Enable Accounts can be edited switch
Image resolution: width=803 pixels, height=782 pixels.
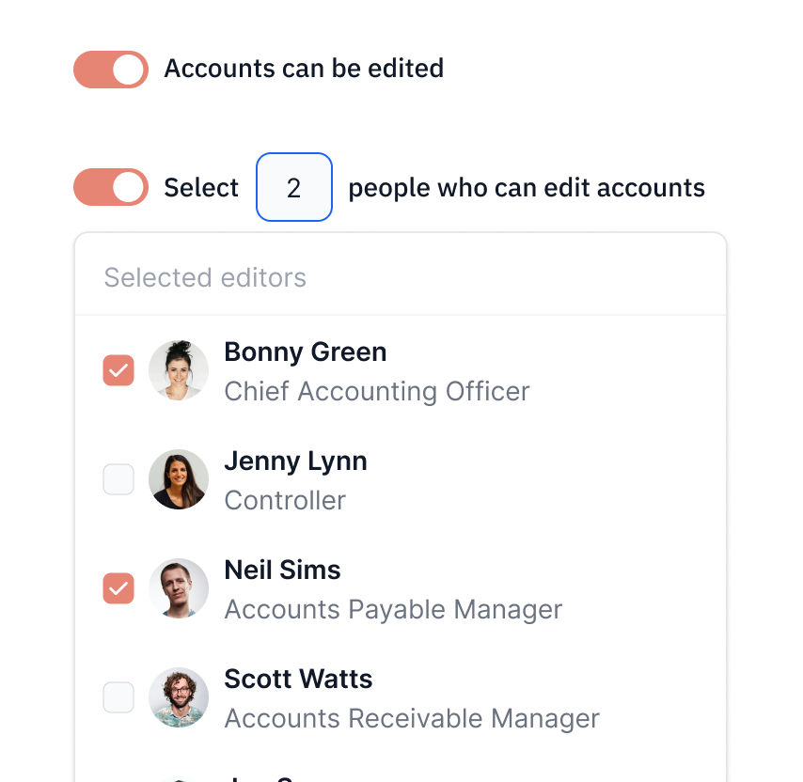pos(110,69)
